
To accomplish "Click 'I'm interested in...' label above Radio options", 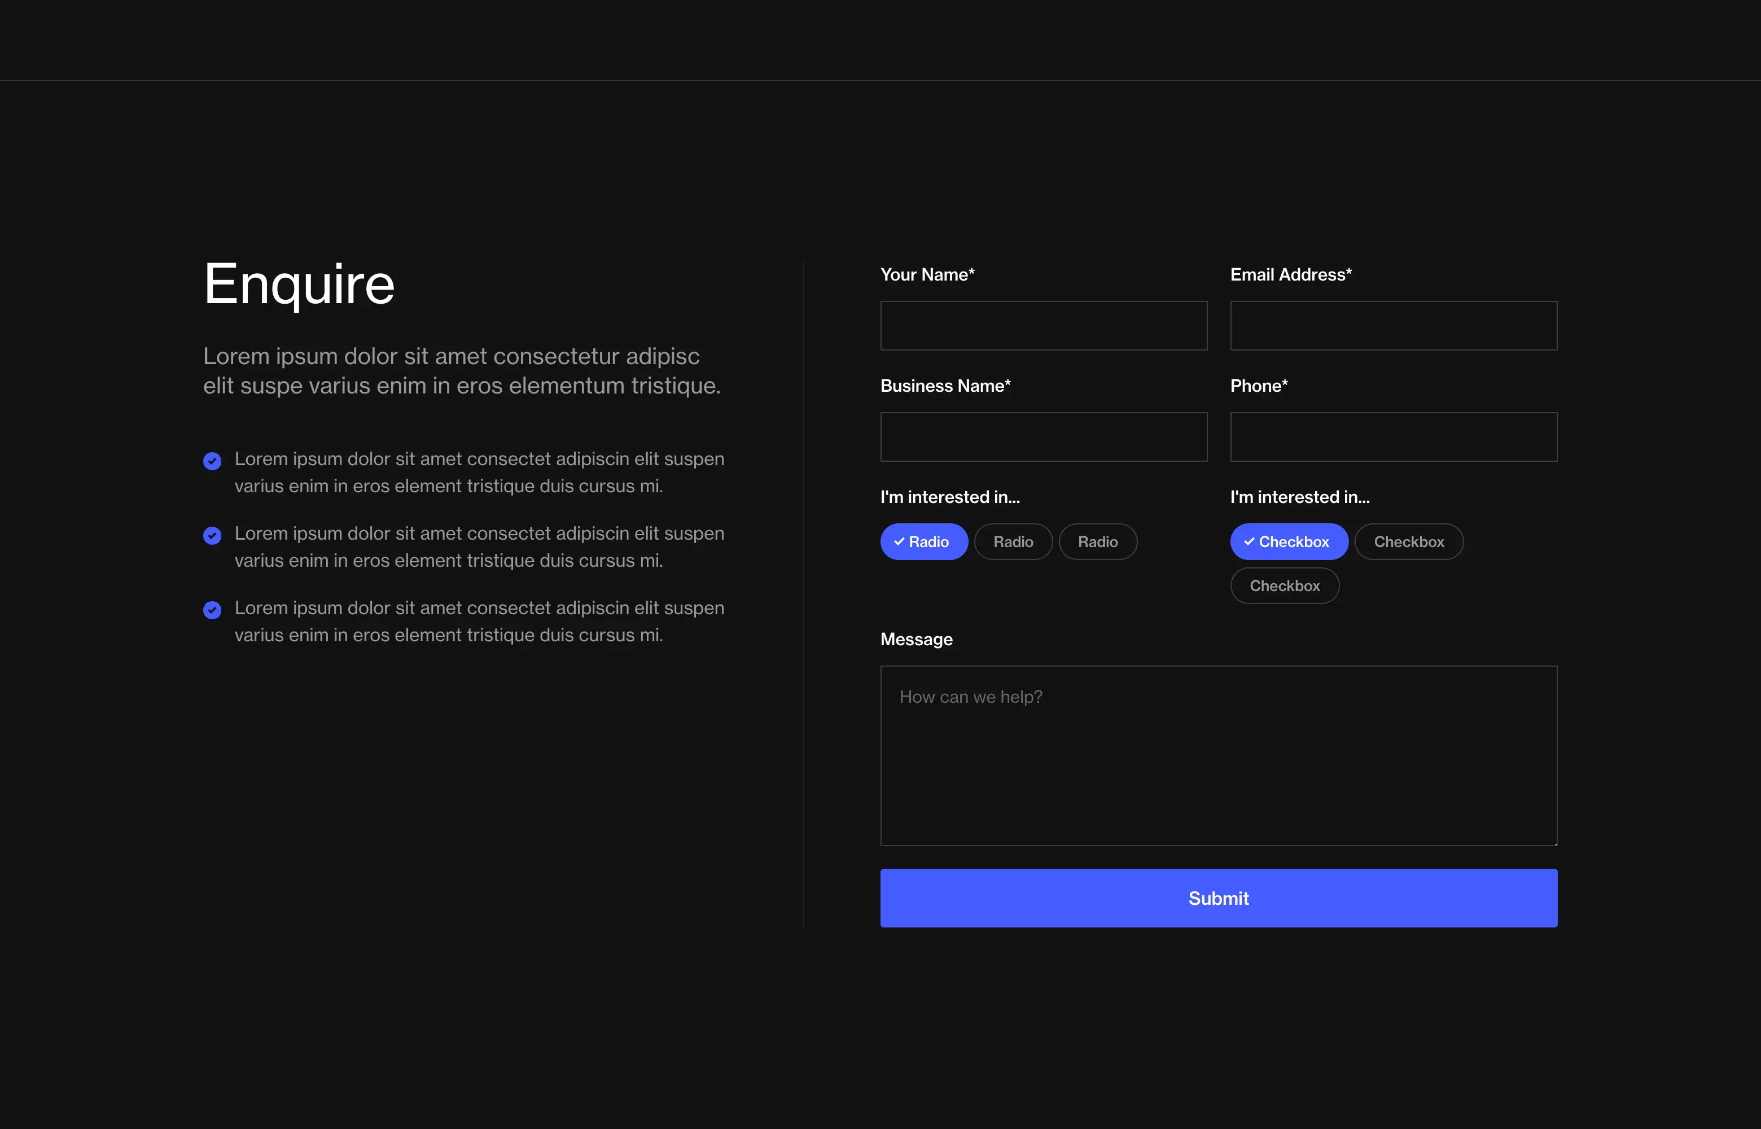I will [x=950, y=497].
